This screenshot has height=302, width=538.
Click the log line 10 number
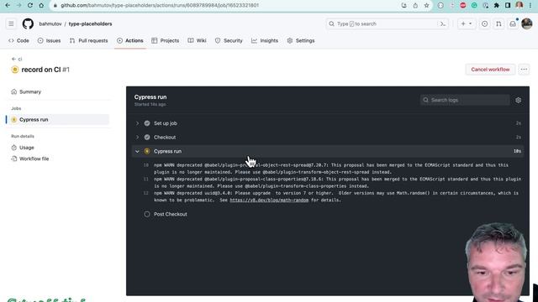coord(146,165)
